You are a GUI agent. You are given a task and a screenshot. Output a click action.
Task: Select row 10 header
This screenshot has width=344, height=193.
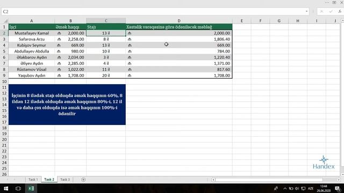(4, 81)
